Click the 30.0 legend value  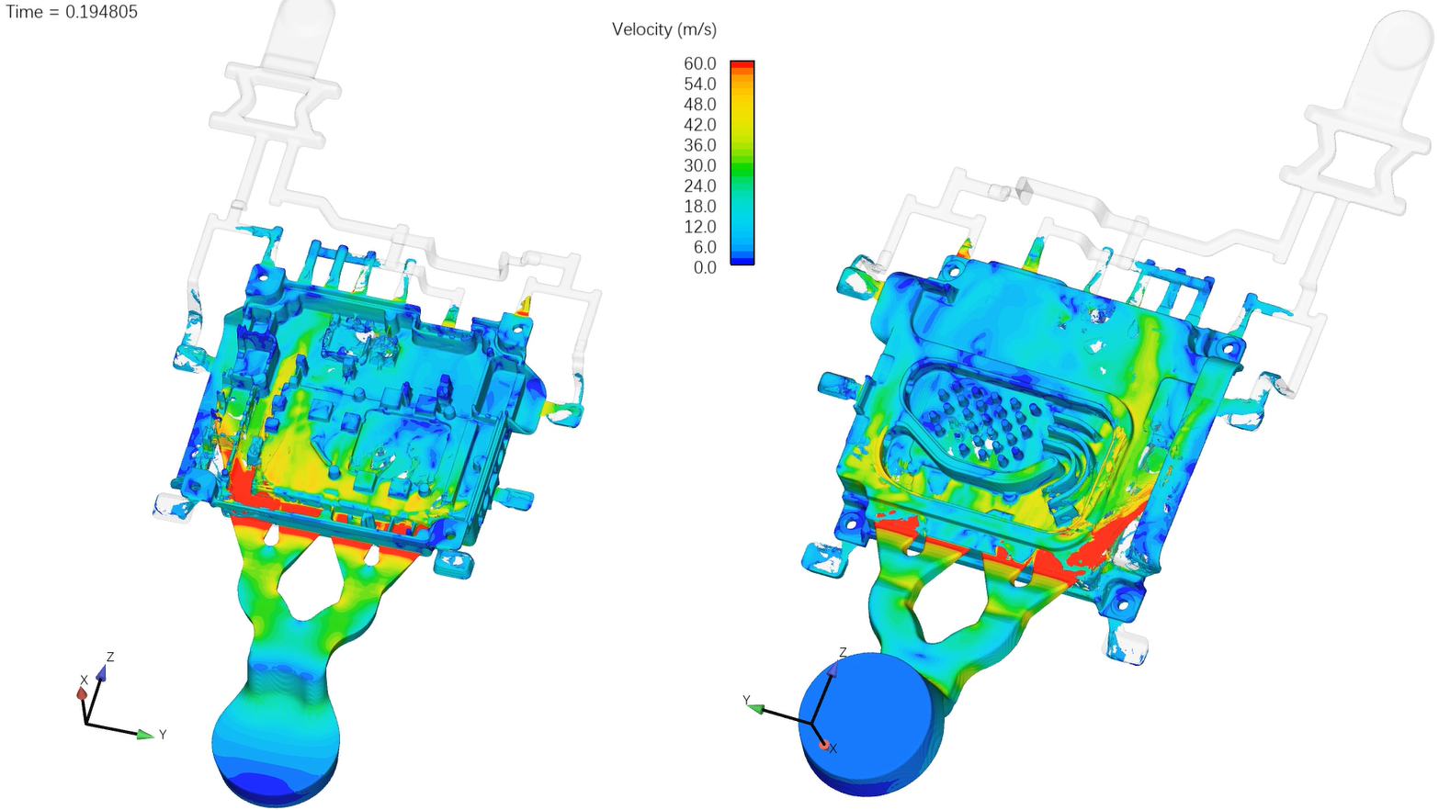pyautogui.click(x=699, y=165)
